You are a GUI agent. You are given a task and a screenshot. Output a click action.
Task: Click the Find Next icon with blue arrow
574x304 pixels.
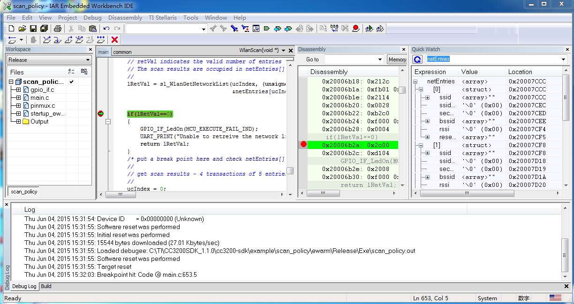click(234, 29)
